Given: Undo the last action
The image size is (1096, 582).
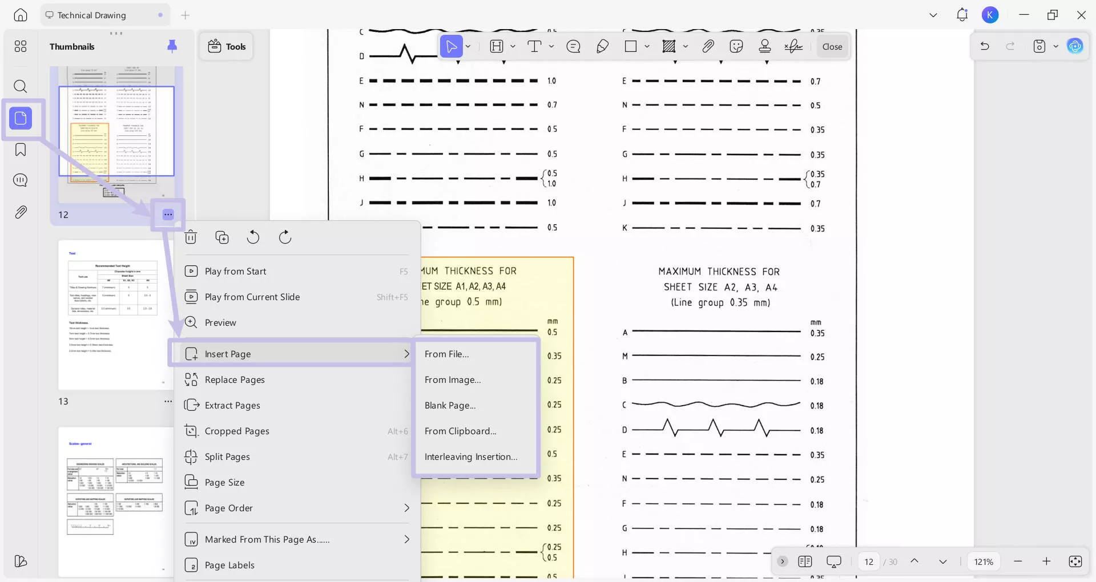Looking at the screenshot, I should pyautogui.click(x=985, y=46).
